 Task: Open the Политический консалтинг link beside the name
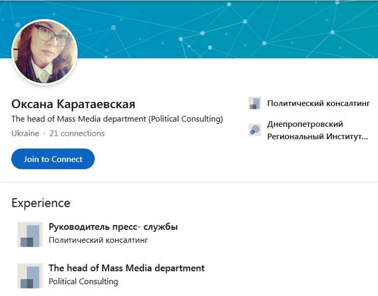[318, 103]
